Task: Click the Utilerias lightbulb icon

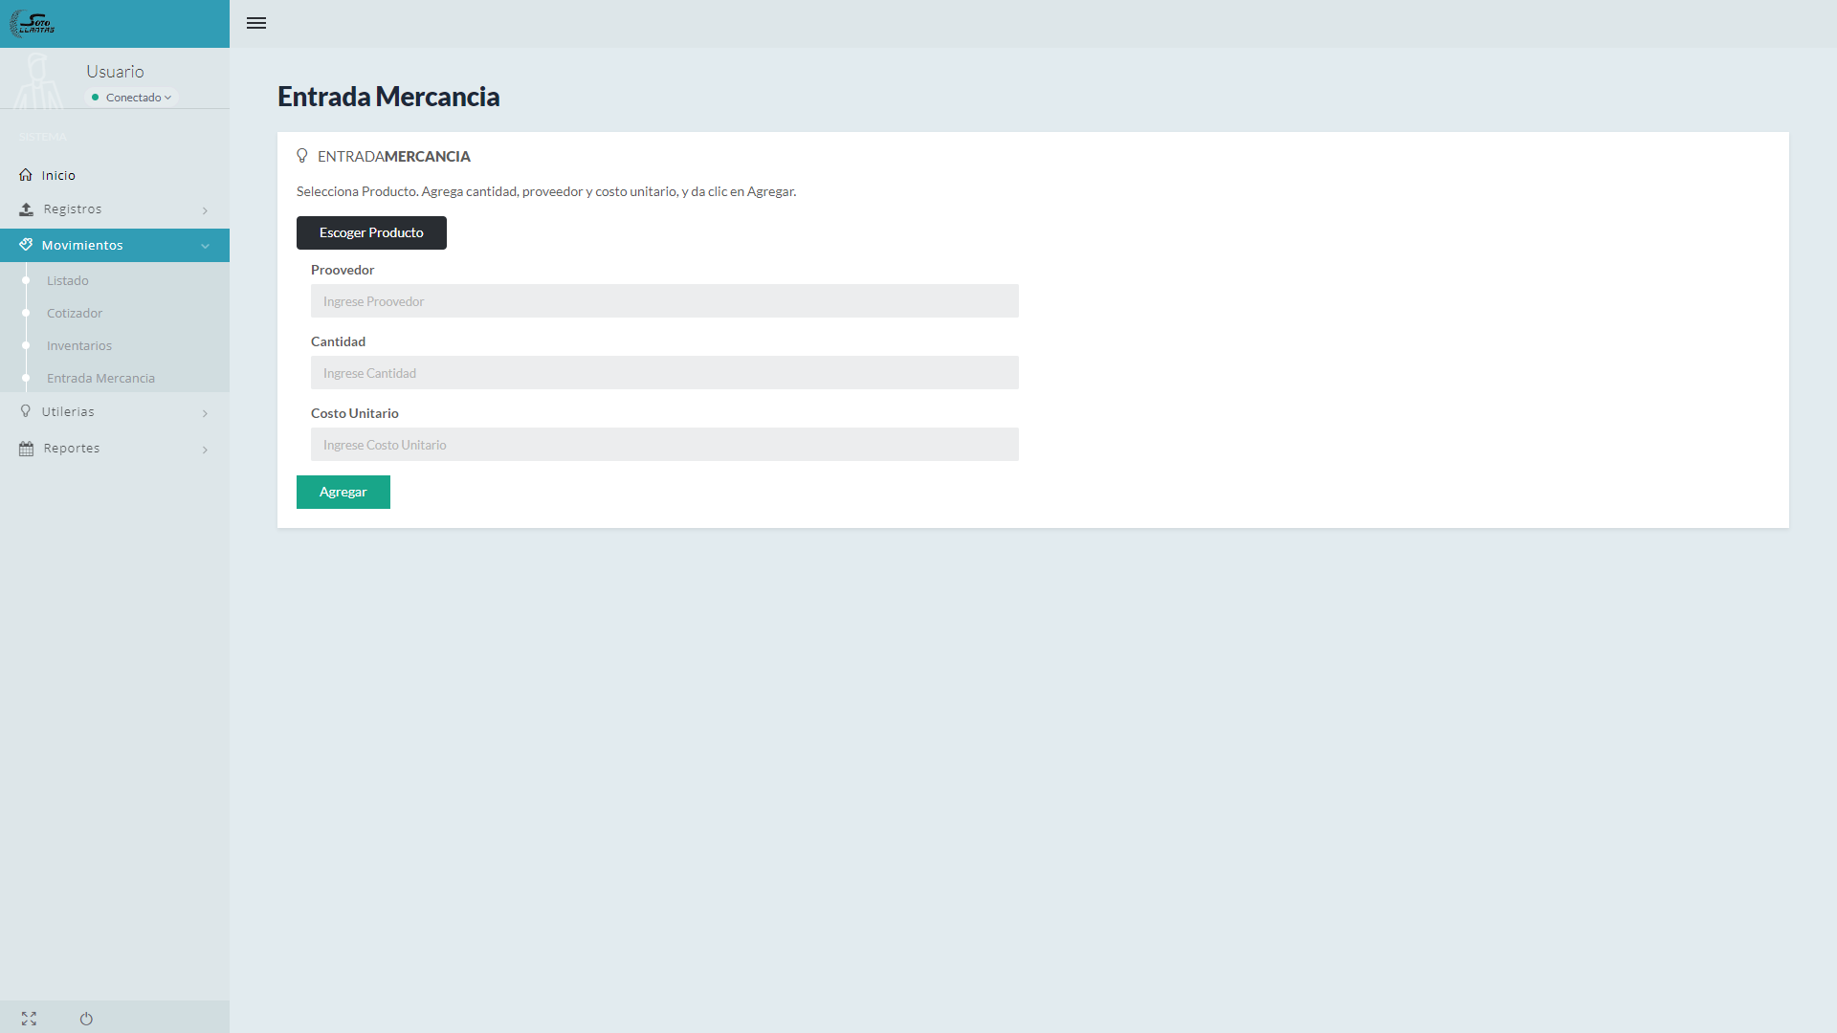Action: point(26,412)
